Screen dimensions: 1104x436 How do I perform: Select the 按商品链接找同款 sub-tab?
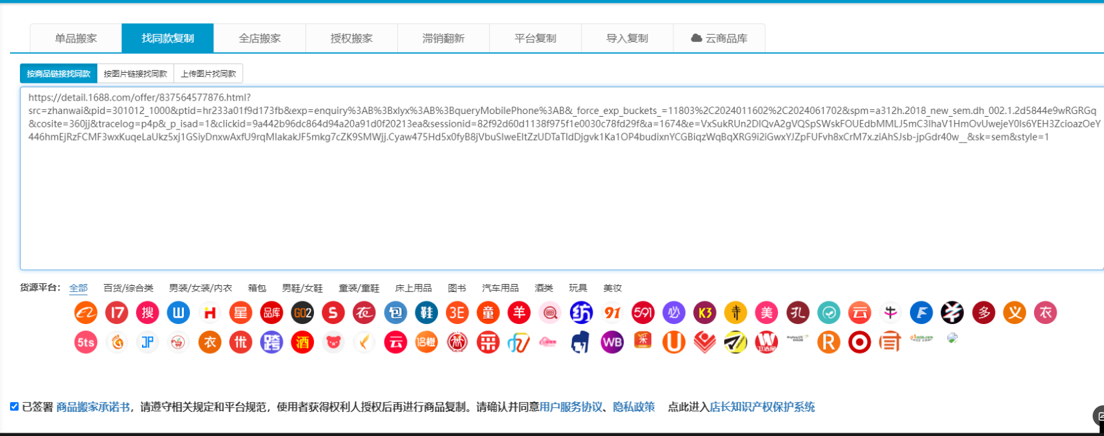[x=59, y=73]
